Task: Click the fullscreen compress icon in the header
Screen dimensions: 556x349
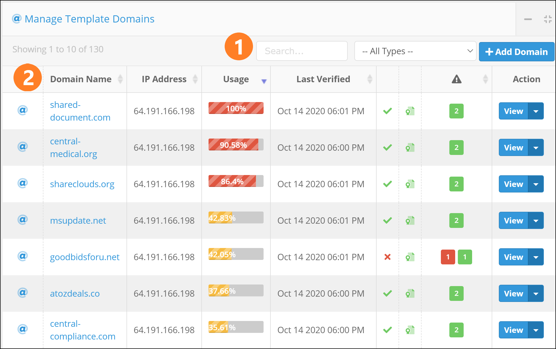Action: [x=548, y=19]
